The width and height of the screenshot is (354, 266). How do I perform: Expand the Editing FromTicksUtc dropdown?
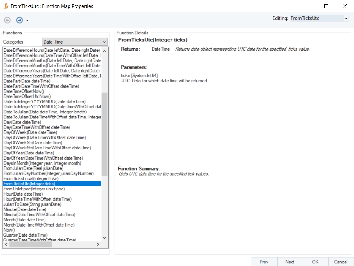click(x=346, y=18)
